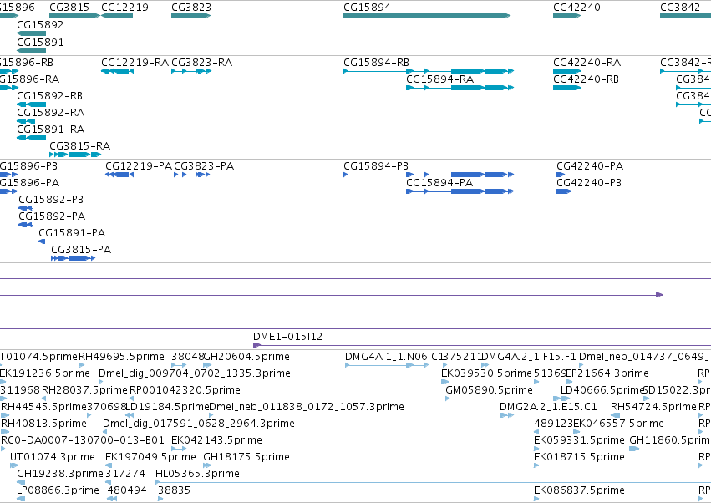Image resolution: width=711 pixels, height=503 pixels.
Task: Click the CG15892-RA transcript label
Action: point(51,113)
